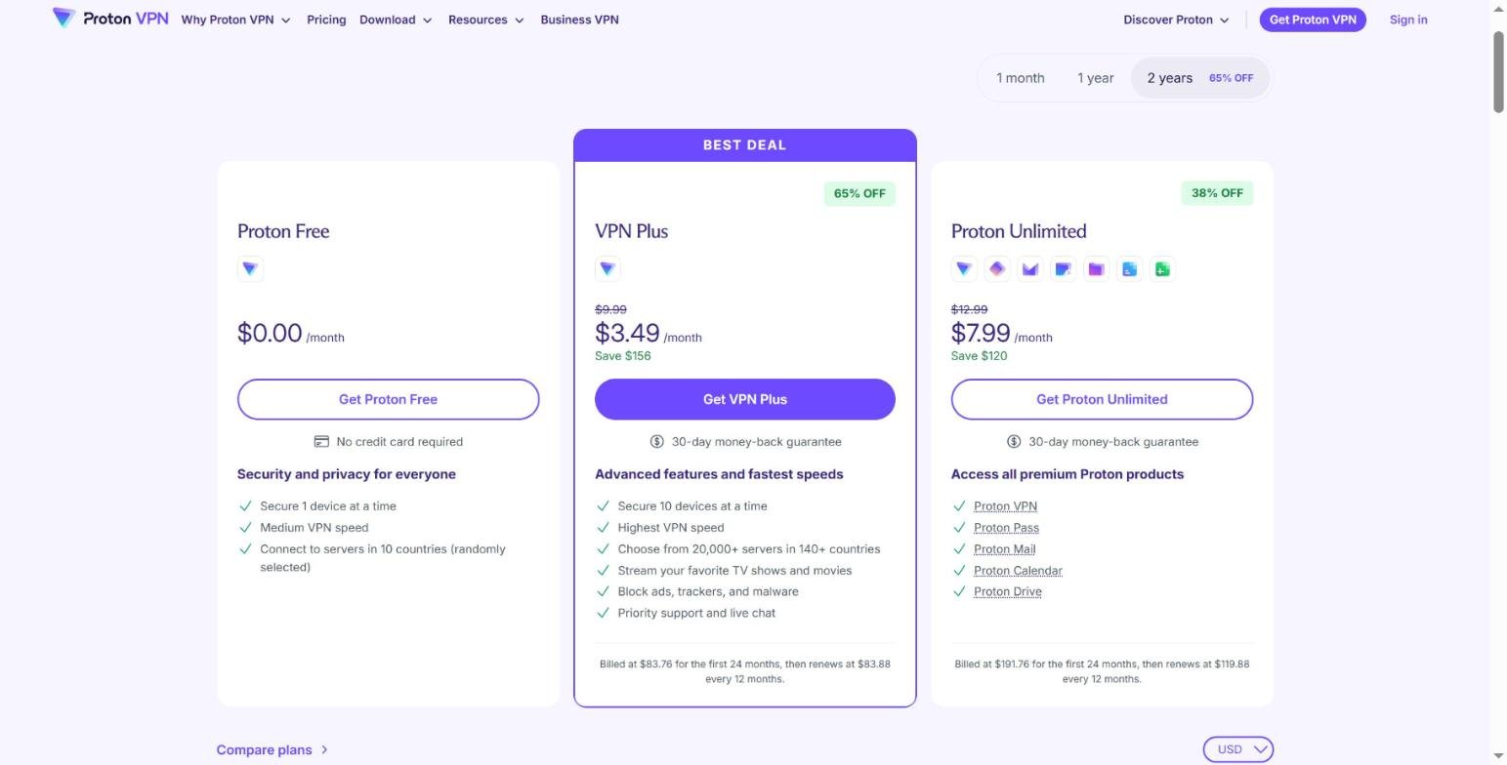This screenshot has width=1507, height=765.
Task: Click the purple Proton Drive folder icon
Action: 1097,269
